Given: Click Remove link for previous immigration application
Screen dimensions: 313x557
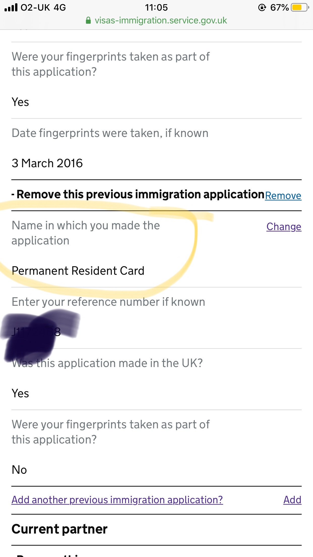Looking at the screenshot, I should coord(283,196).
